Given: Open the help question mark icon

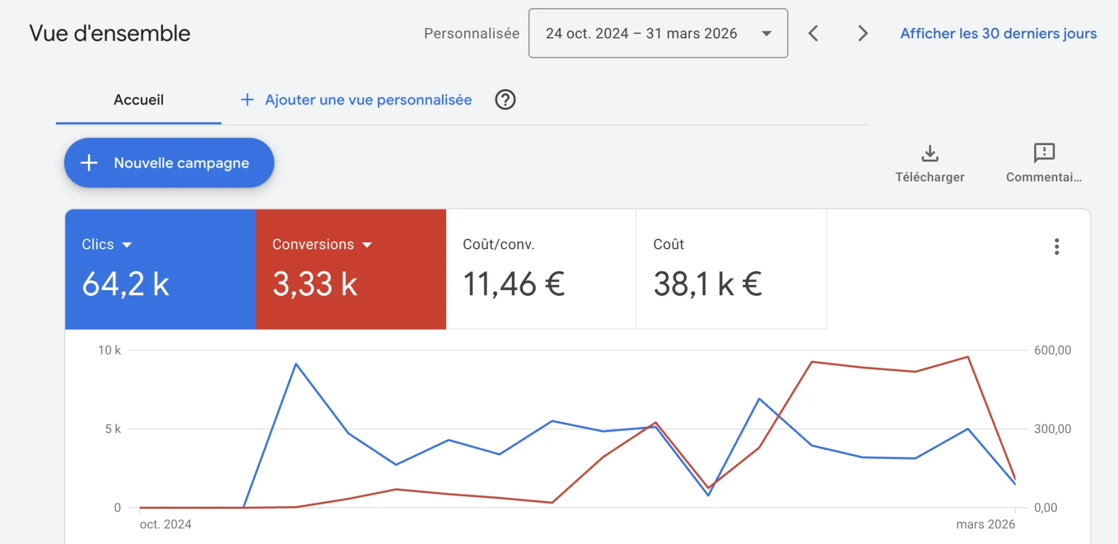Looking at the screenshot, I should point(505,100).
